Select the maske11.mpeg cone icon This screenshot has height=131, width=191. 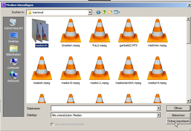pyautogui.click(x=99, y=68)
